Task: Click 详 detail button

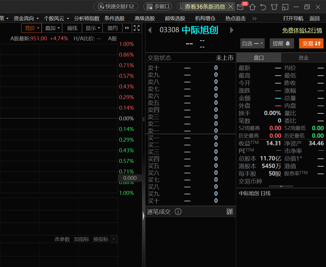Action: 230,212
